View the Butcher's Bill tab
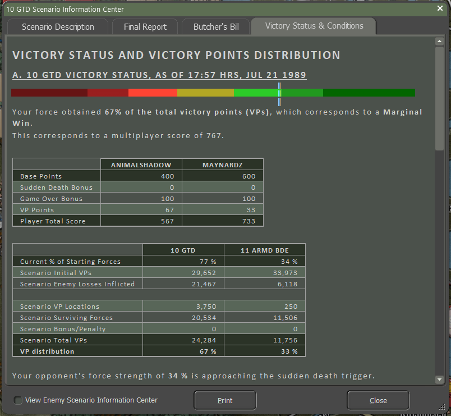The height and width of the screenshot is (416, 451). tap(216, 27)
